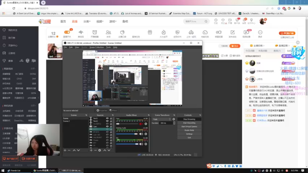Screen dimensions: 308x173
Task: Add a new source with plus icon
Action: pyautogui.click(x=91, y=150)
